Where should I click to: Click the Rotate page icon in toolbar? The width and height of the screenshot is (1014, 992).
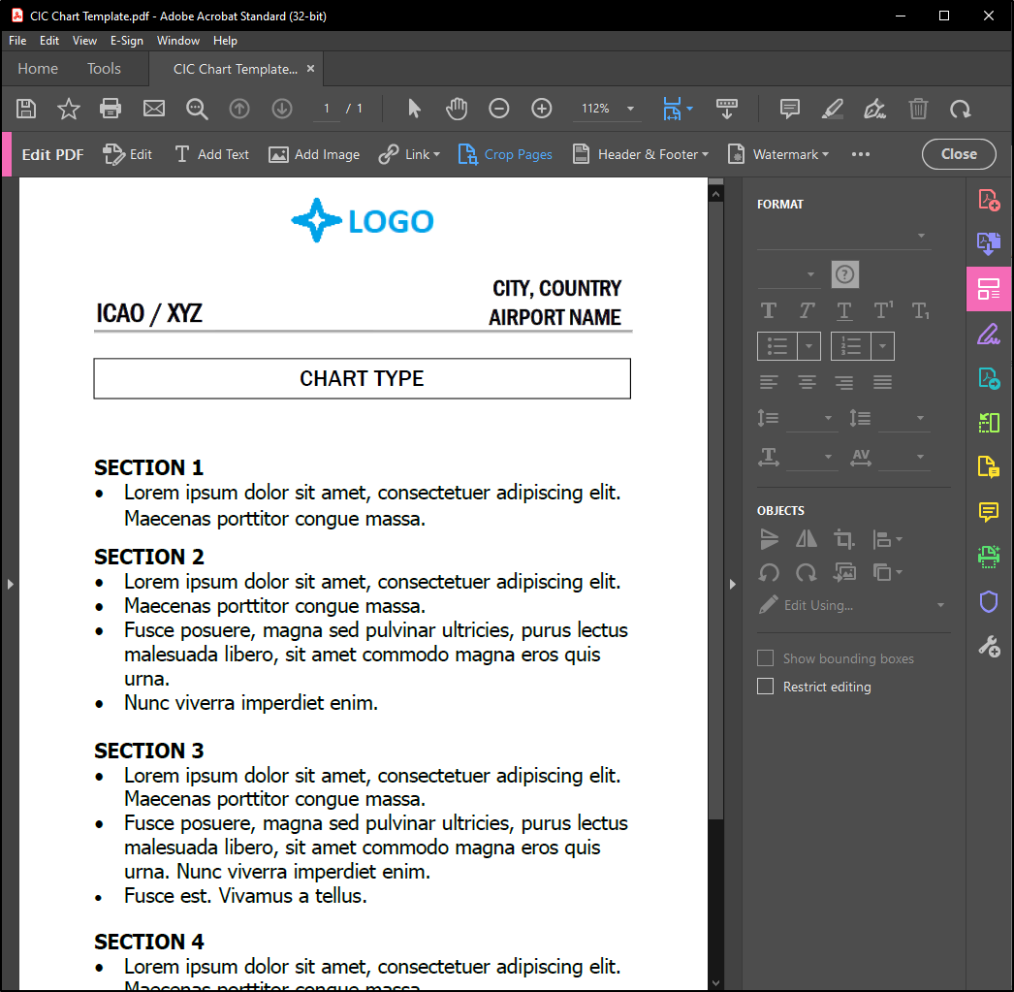click(x=960, y=109)
